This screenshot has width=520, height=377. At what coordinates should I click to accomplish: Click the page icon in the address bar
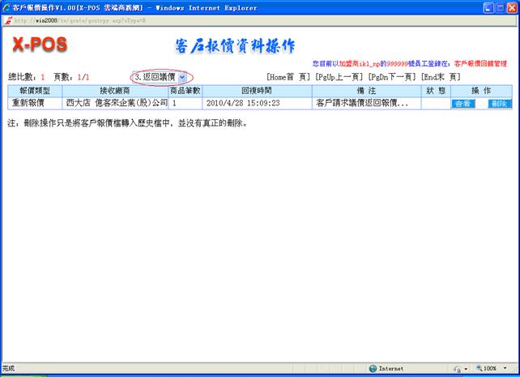tap(7, 21)
